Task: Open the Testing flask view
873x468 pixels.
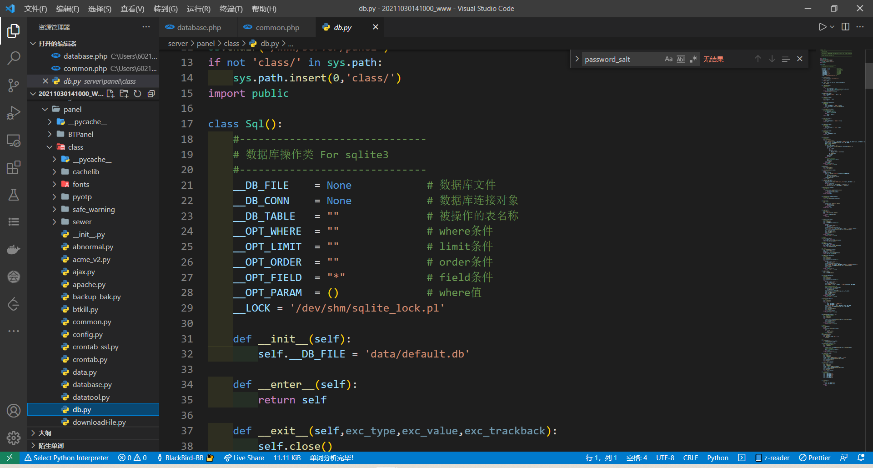Action: (14, 195)
